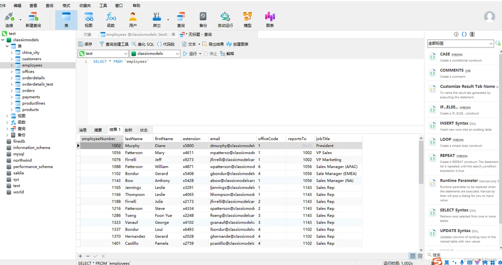Collapse the classicmodels database node
This screenshot has height=265, width=502.
3,40
